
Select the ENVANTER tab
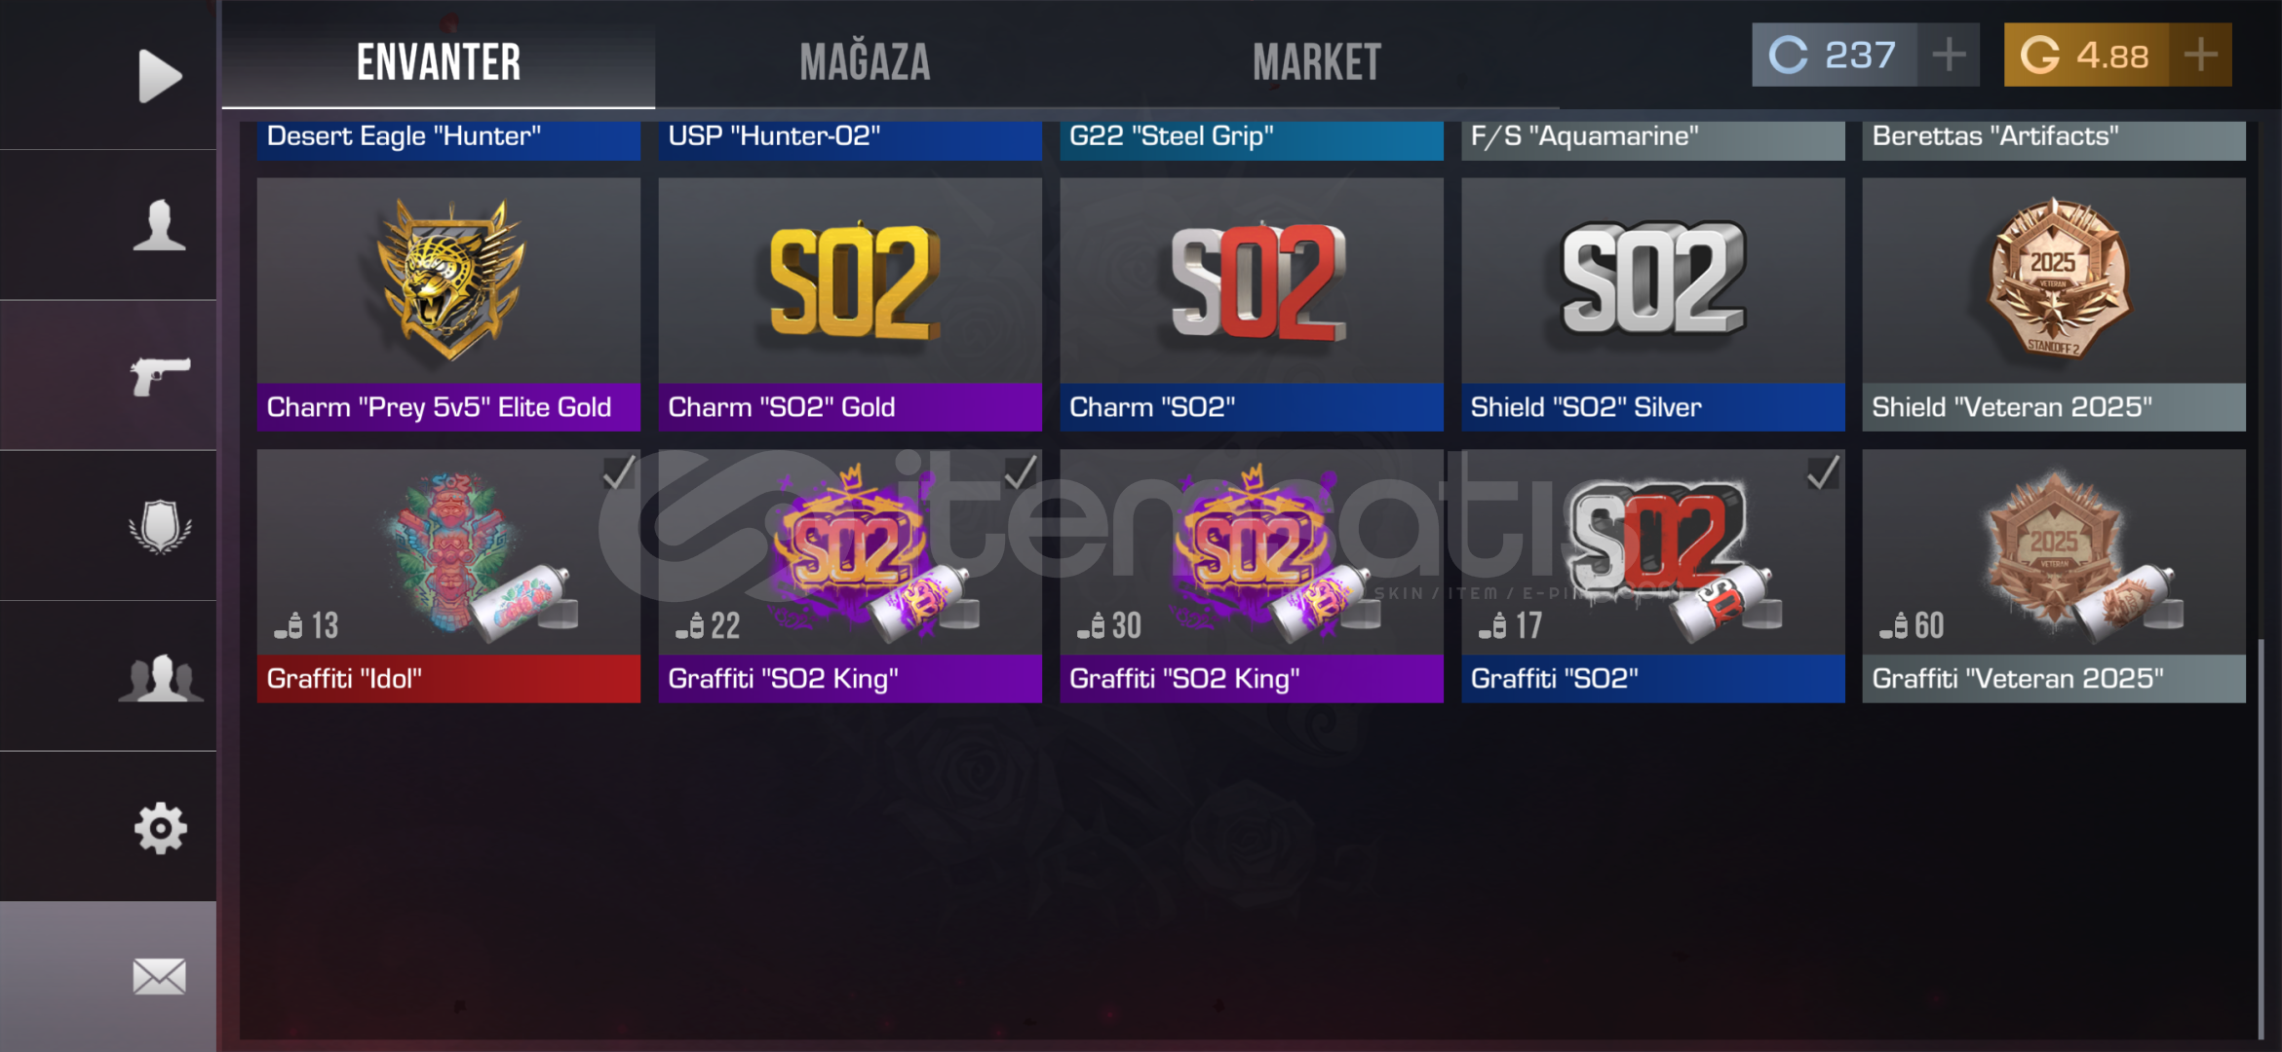tap(439, 62)
